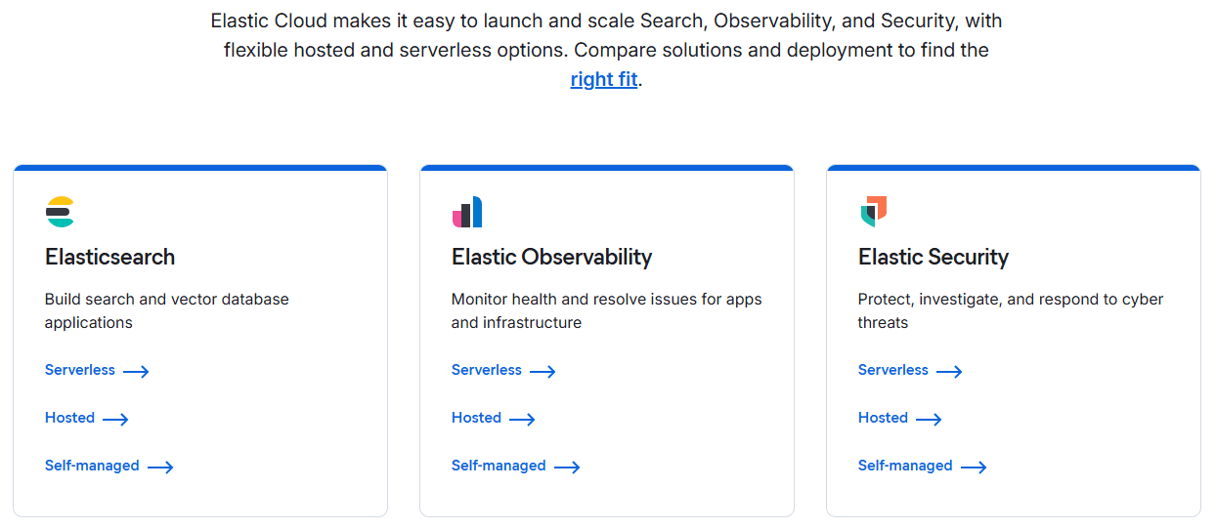Click arrow icon next to Observability Self-managed

coord(567,468)
